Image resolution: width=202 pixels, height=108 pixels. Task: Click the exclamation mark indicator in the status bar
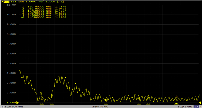tap(200, 107)
